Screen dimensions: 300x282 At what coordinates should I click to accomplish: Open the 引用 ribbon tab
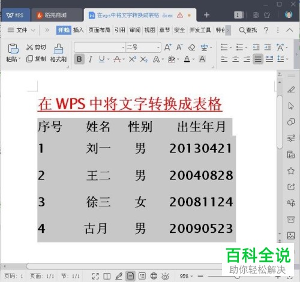120,30
